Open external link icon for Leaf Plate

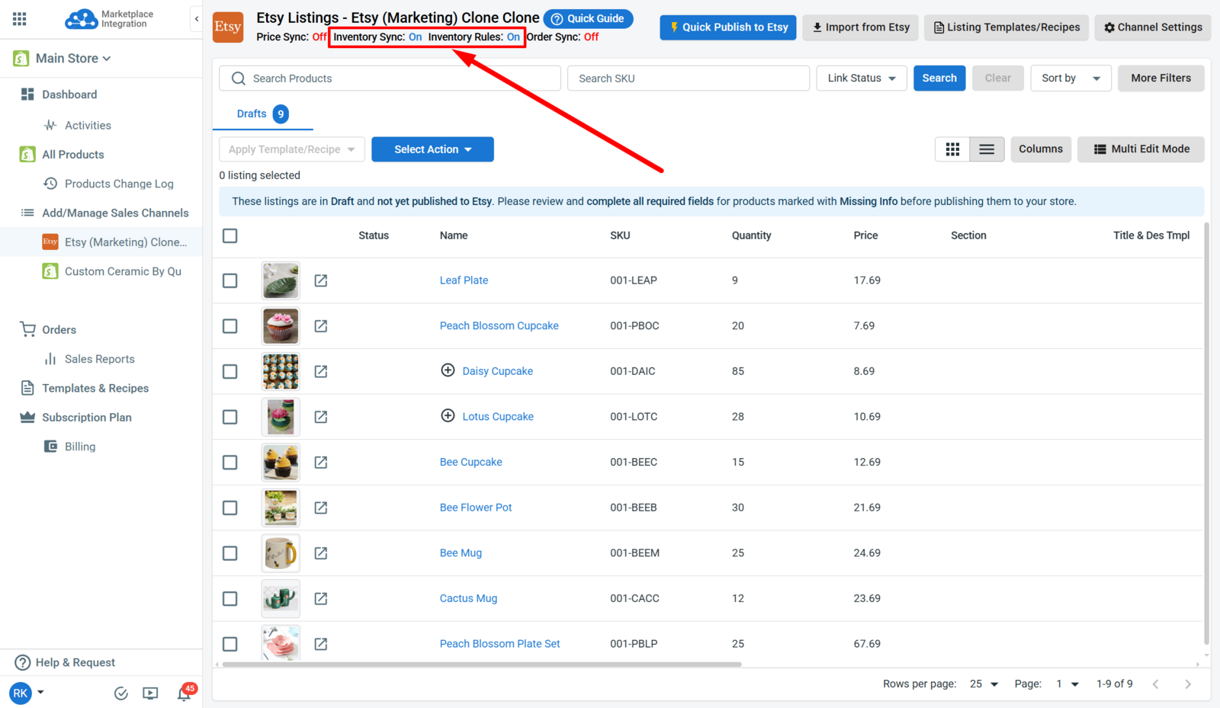click(321, 280)
